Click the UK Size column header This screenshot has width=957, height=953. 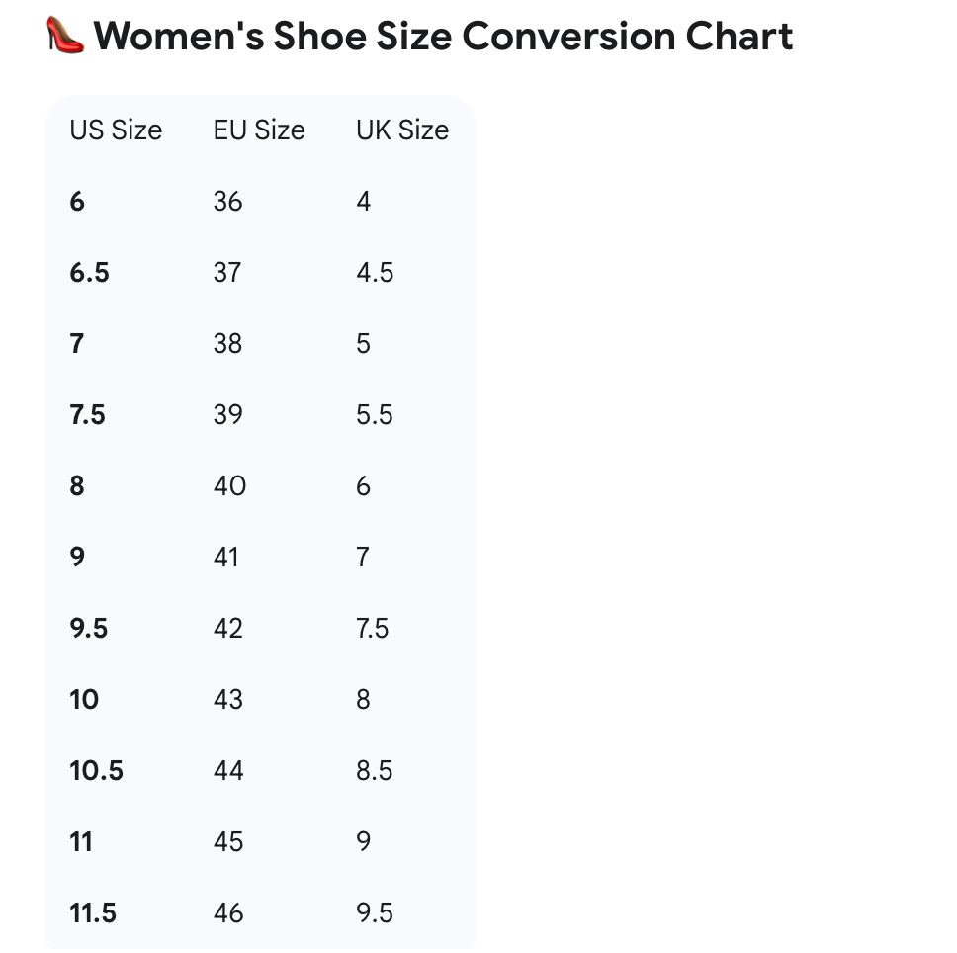pos(402,130)
